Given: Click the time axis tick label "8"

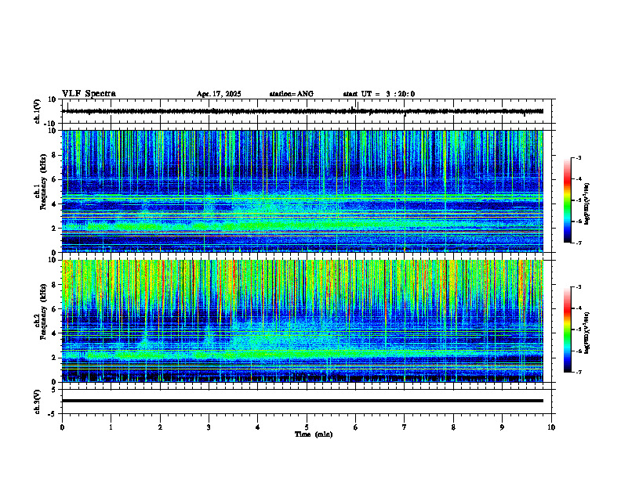Looking at the screenshot, I should point(453,427).
